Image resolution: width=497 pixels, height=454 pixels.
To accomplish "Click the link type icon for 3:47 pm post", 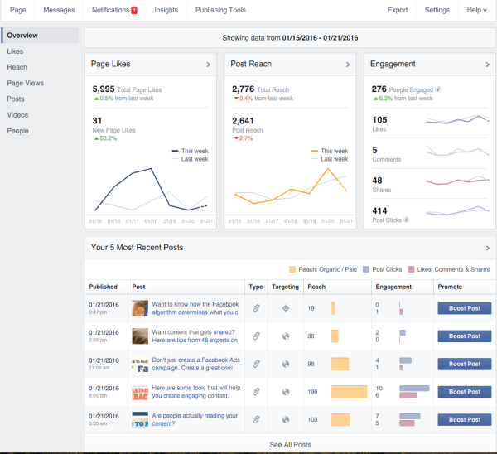I will (257, 308).
